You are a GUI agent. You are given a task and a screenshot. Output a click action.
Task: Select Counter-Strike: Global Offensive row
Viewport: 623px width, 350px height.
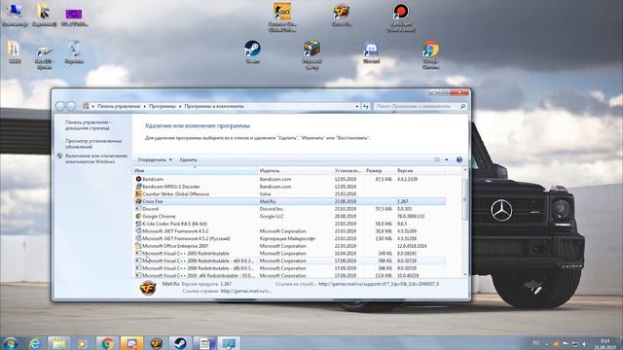point(289,194)
